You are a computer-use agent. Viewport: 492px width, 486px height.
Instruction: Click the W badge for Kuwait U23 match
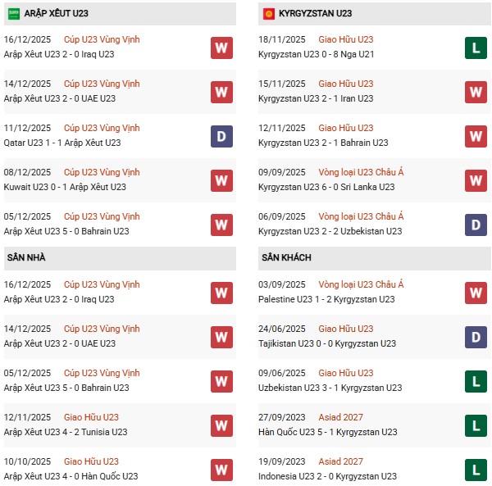221,179
